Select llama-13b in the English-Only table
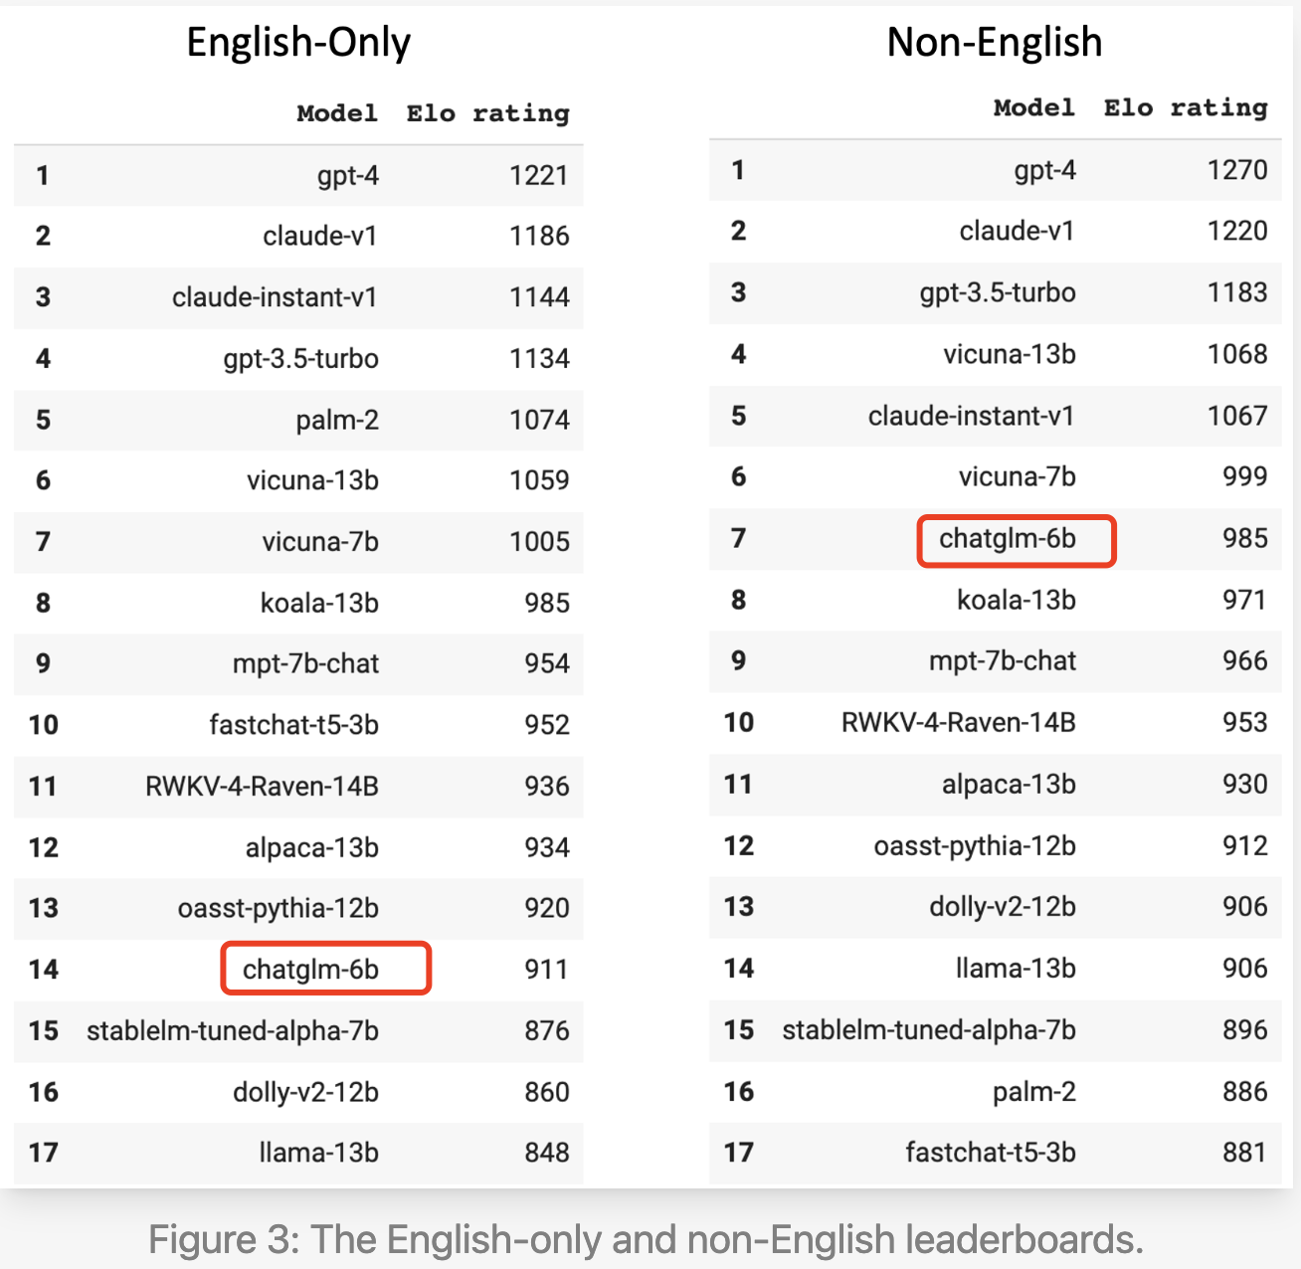The image size is (1301, 1269). tap(318, 1153)
